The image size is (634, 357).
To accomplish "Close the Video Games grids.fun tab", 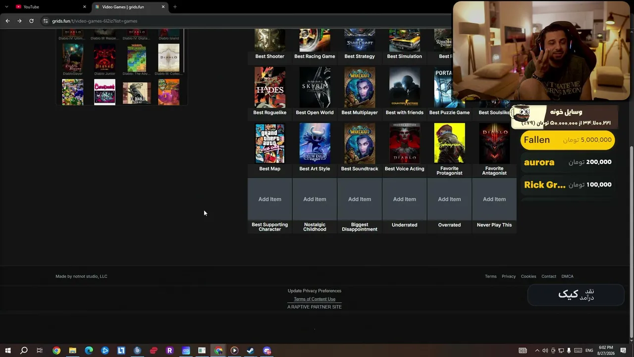I will [x=163, y=7].
